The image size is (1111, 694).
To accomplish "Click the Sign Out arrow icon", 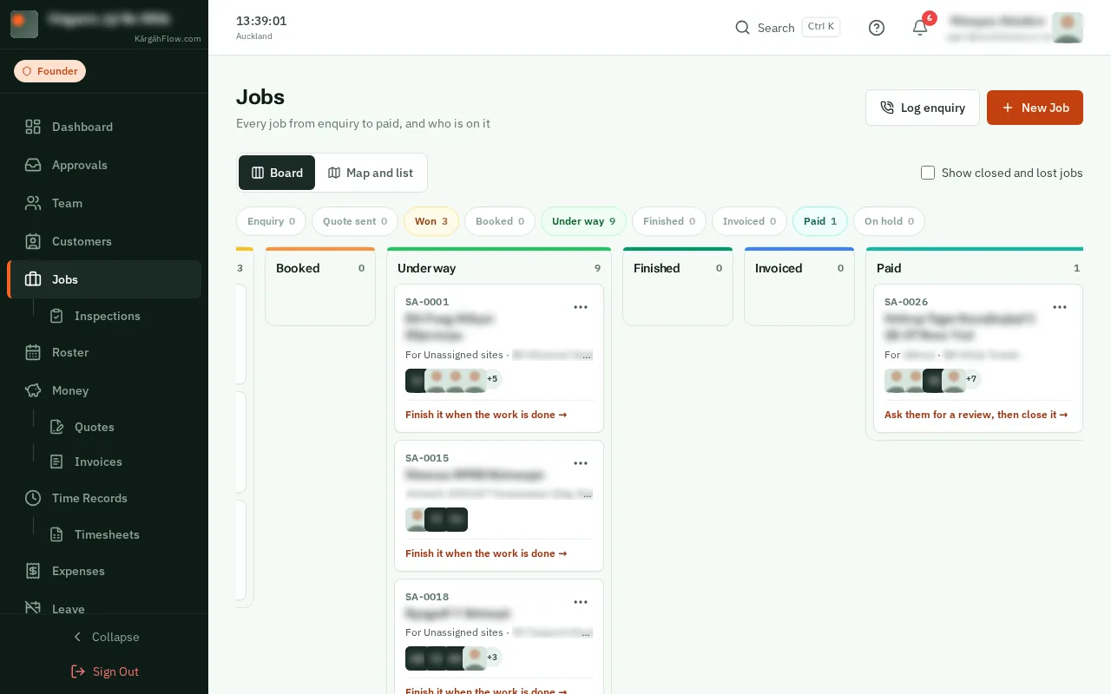I will point(78,671).
